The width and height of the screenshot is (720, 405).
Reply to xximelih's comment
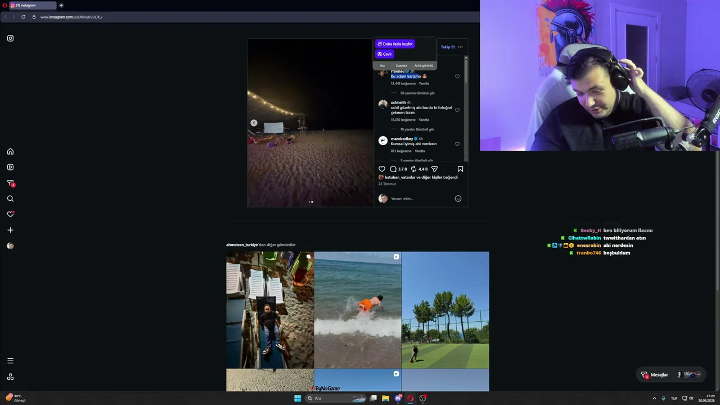point(424,120)
